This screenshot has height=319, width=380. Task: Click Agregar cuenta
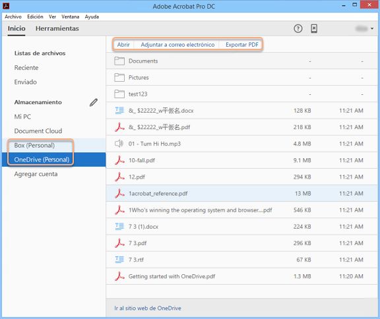point(36,174)
